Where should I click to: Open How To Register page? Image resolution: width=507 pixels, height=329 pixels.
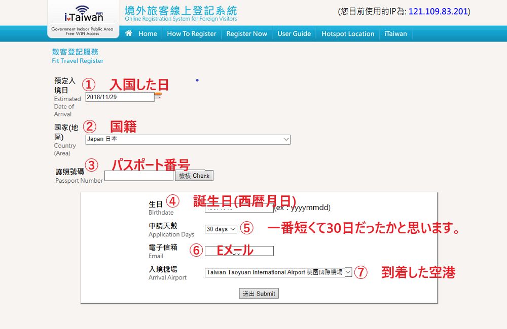tap(192, 33)
